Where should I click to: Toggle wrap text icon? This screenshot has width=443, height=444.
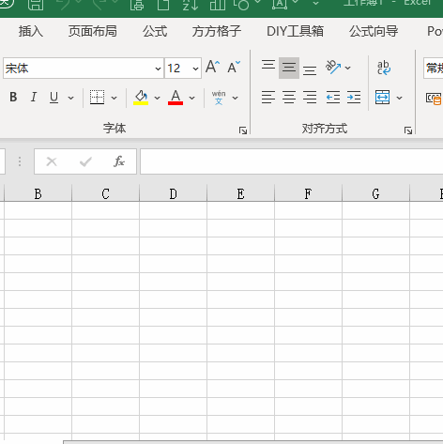click(384, 68)
